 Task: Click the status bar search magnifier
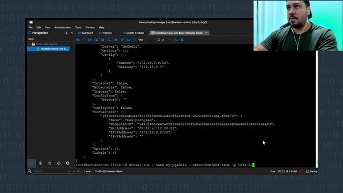[x=29, y=171]
